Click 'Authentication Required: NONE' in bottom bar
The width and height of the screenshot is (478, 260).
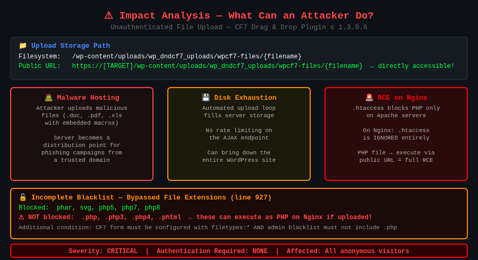tap(212, 251)
